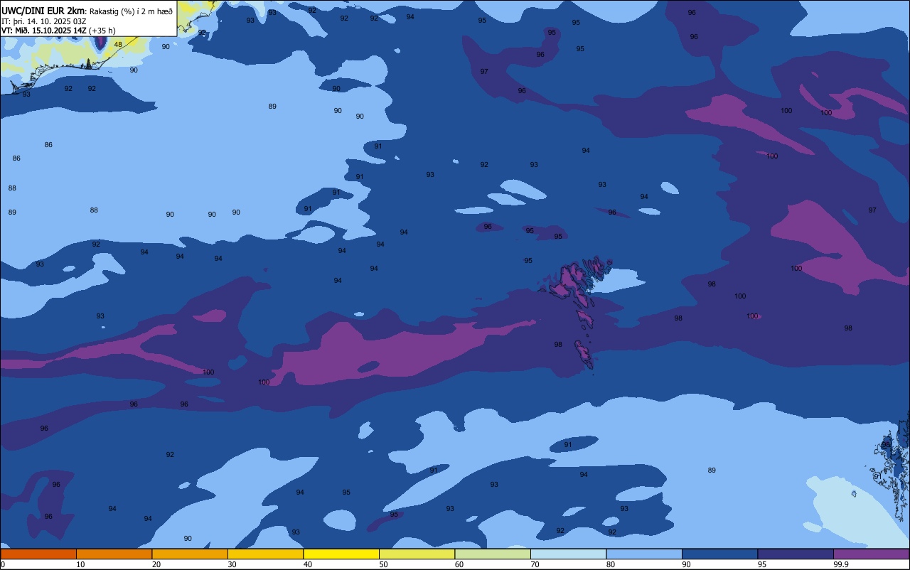Click the legend label '30'
This screenshot has height=570, width=910.
pos(232,564)
